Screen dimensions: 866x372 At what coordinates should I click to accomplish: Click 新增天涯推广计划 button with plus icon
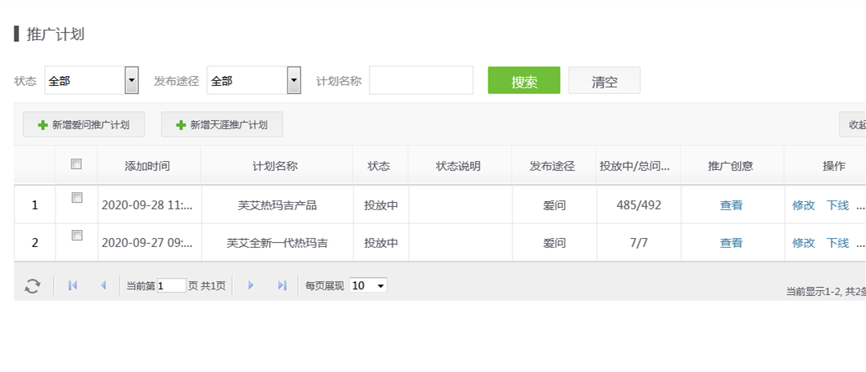click(x=222, y=124)
